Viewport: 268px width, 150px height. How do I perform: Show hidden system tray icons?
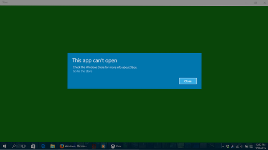coord(223,147)
